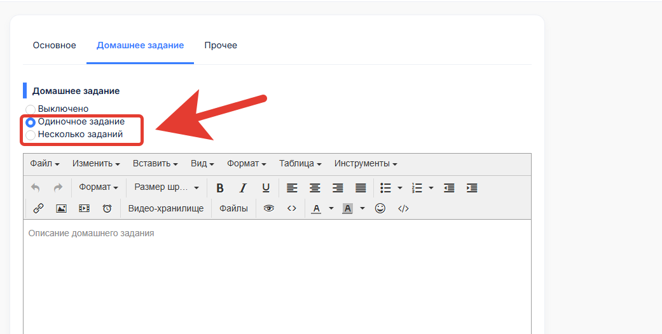Redo the last editor action
662x334 pixels.
point(59,188)
